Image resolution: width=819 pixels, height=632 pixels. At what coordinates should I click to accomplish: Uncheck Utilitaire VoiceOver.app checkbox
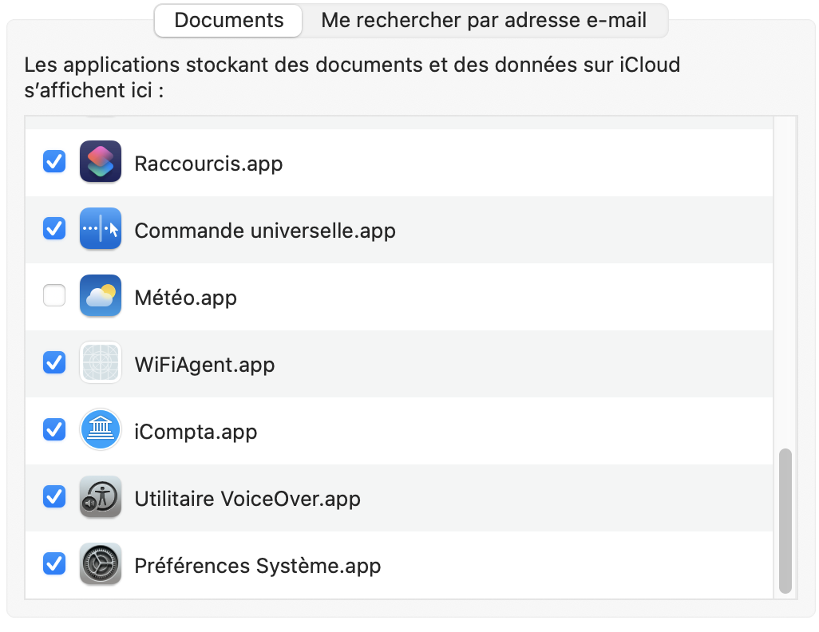click(x=54, y=496)
